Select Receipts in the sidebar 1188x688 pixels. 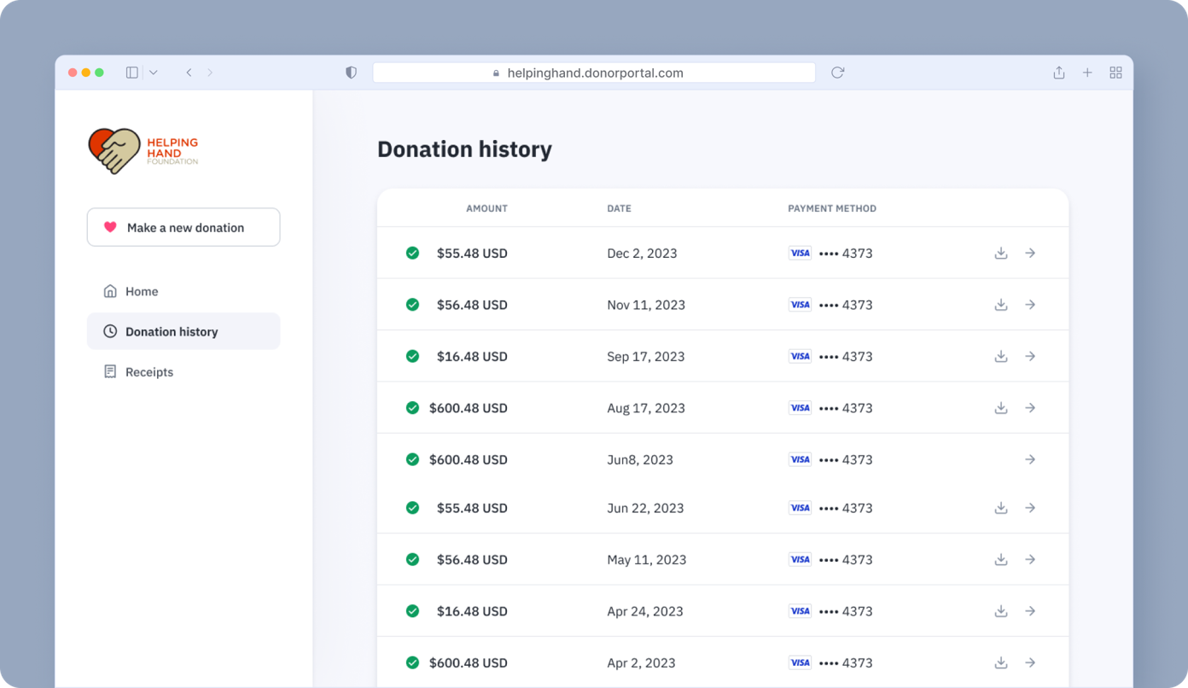click(x=149, y=371)
